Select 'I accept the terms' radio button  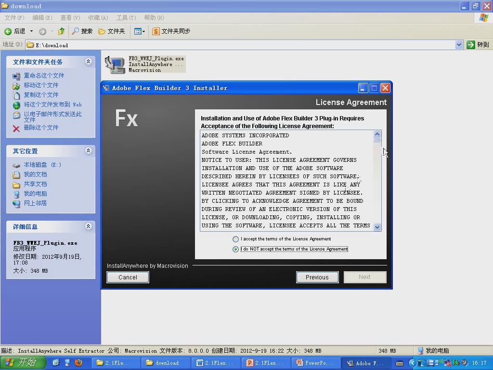[x=235, y=239]
